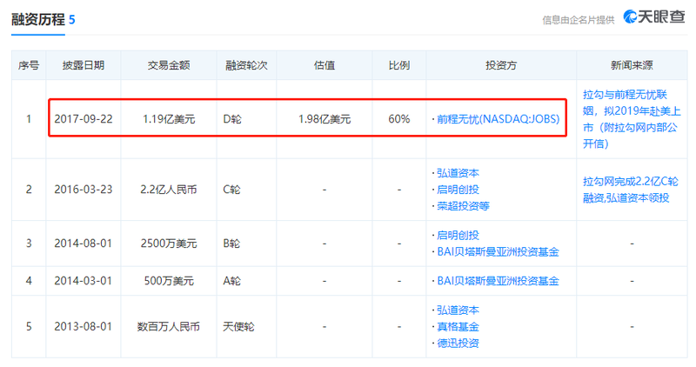
Task: Click the 估值 column header
Action: tap(324, 65)
